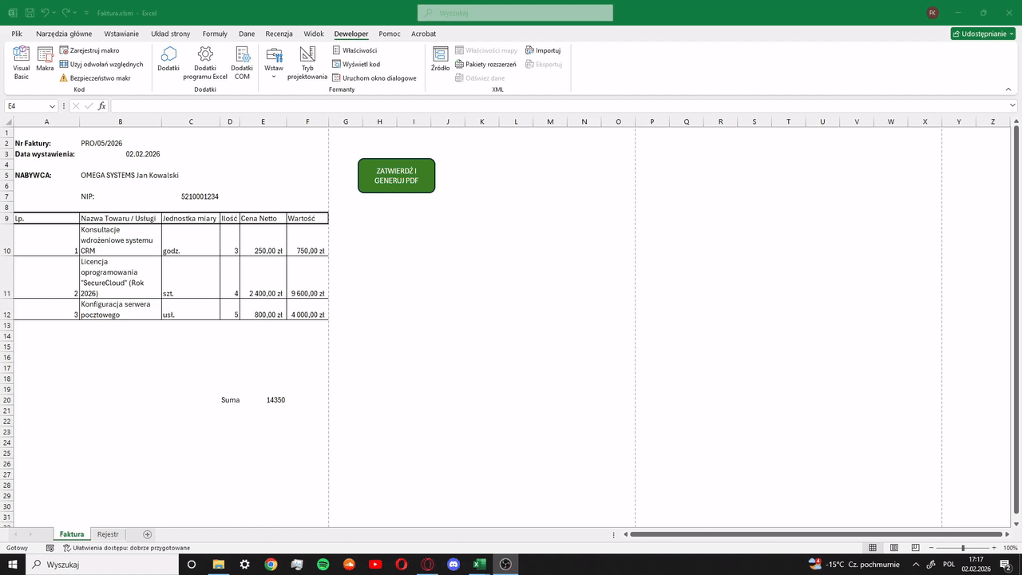Screen dimensions: 1022x575
Task: Click the 100% zoom level
Action: click(1010, 548)
